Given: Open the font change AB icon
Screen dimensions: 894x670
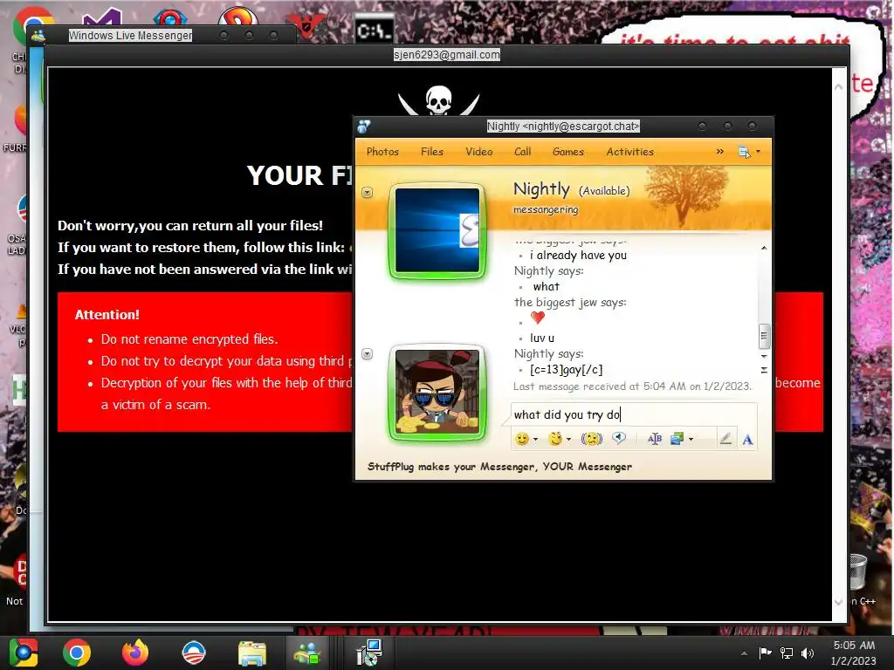Looking at the screenshot, I should point(655,439).
